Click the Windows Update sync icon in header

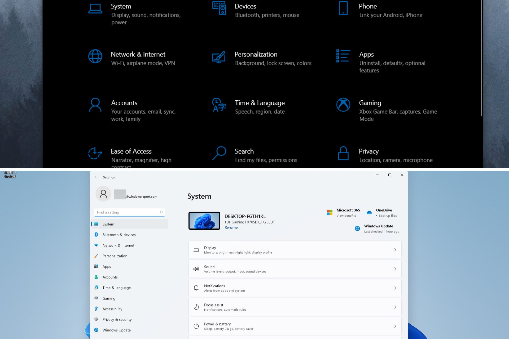(x=357, y=228)
